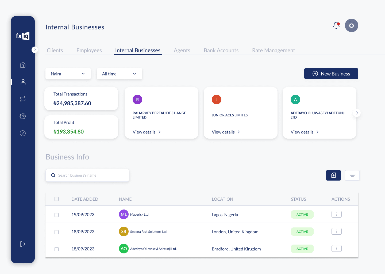385x274 pixels.
Task: Open actions menu for Maverick Ltd.
Action: pyautogui.click(x=337, y=214)
